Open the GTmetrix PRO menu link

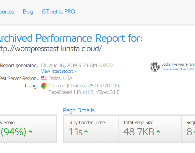[x=58, y=12]
